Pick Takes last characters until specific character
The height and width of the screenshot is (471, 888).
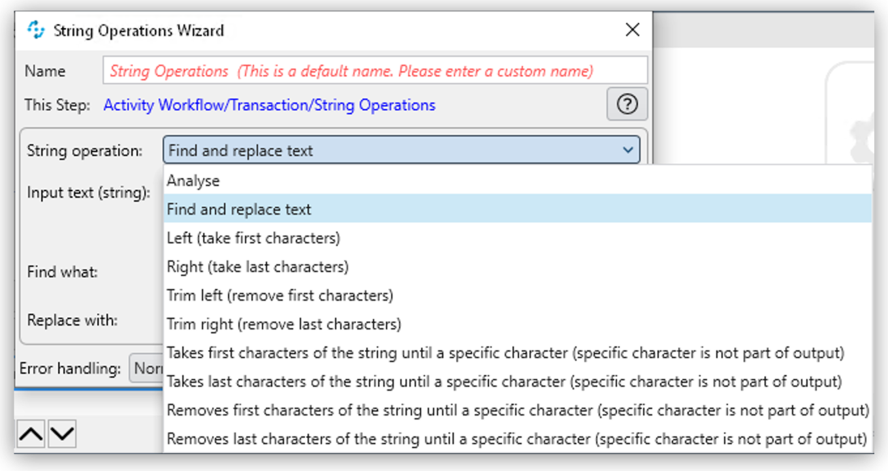(x=503, y=382)
